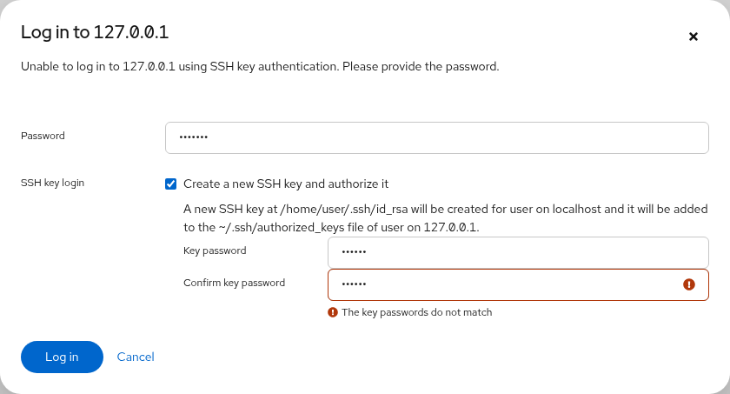The image size is (730, 394).
Task: Click the 'Unable to log in' sentence
Action: [x=180, y=67]
